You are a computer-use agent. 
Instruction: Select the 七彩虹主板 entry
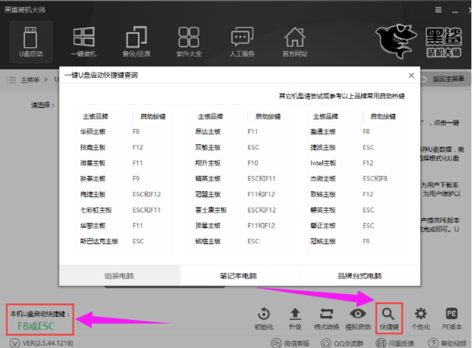click(x=96, y=210)
